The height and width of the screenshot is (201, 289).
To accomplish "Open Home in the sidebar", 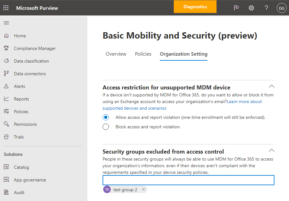I will [20, 36].
